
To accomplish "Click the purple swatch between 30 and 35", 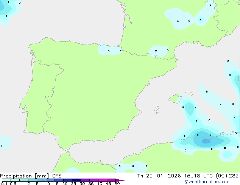I will tap(85, 180).
